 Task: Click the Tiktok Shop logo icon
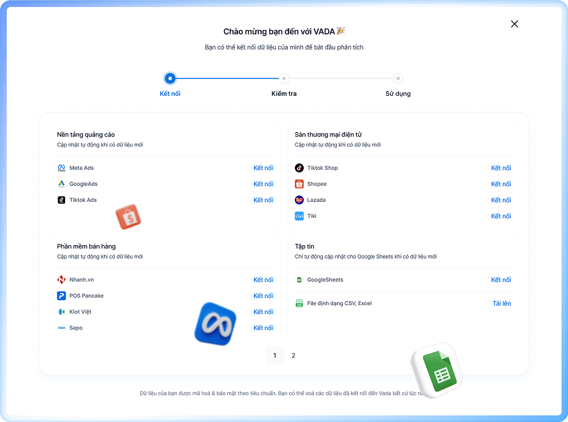point(299,168)
